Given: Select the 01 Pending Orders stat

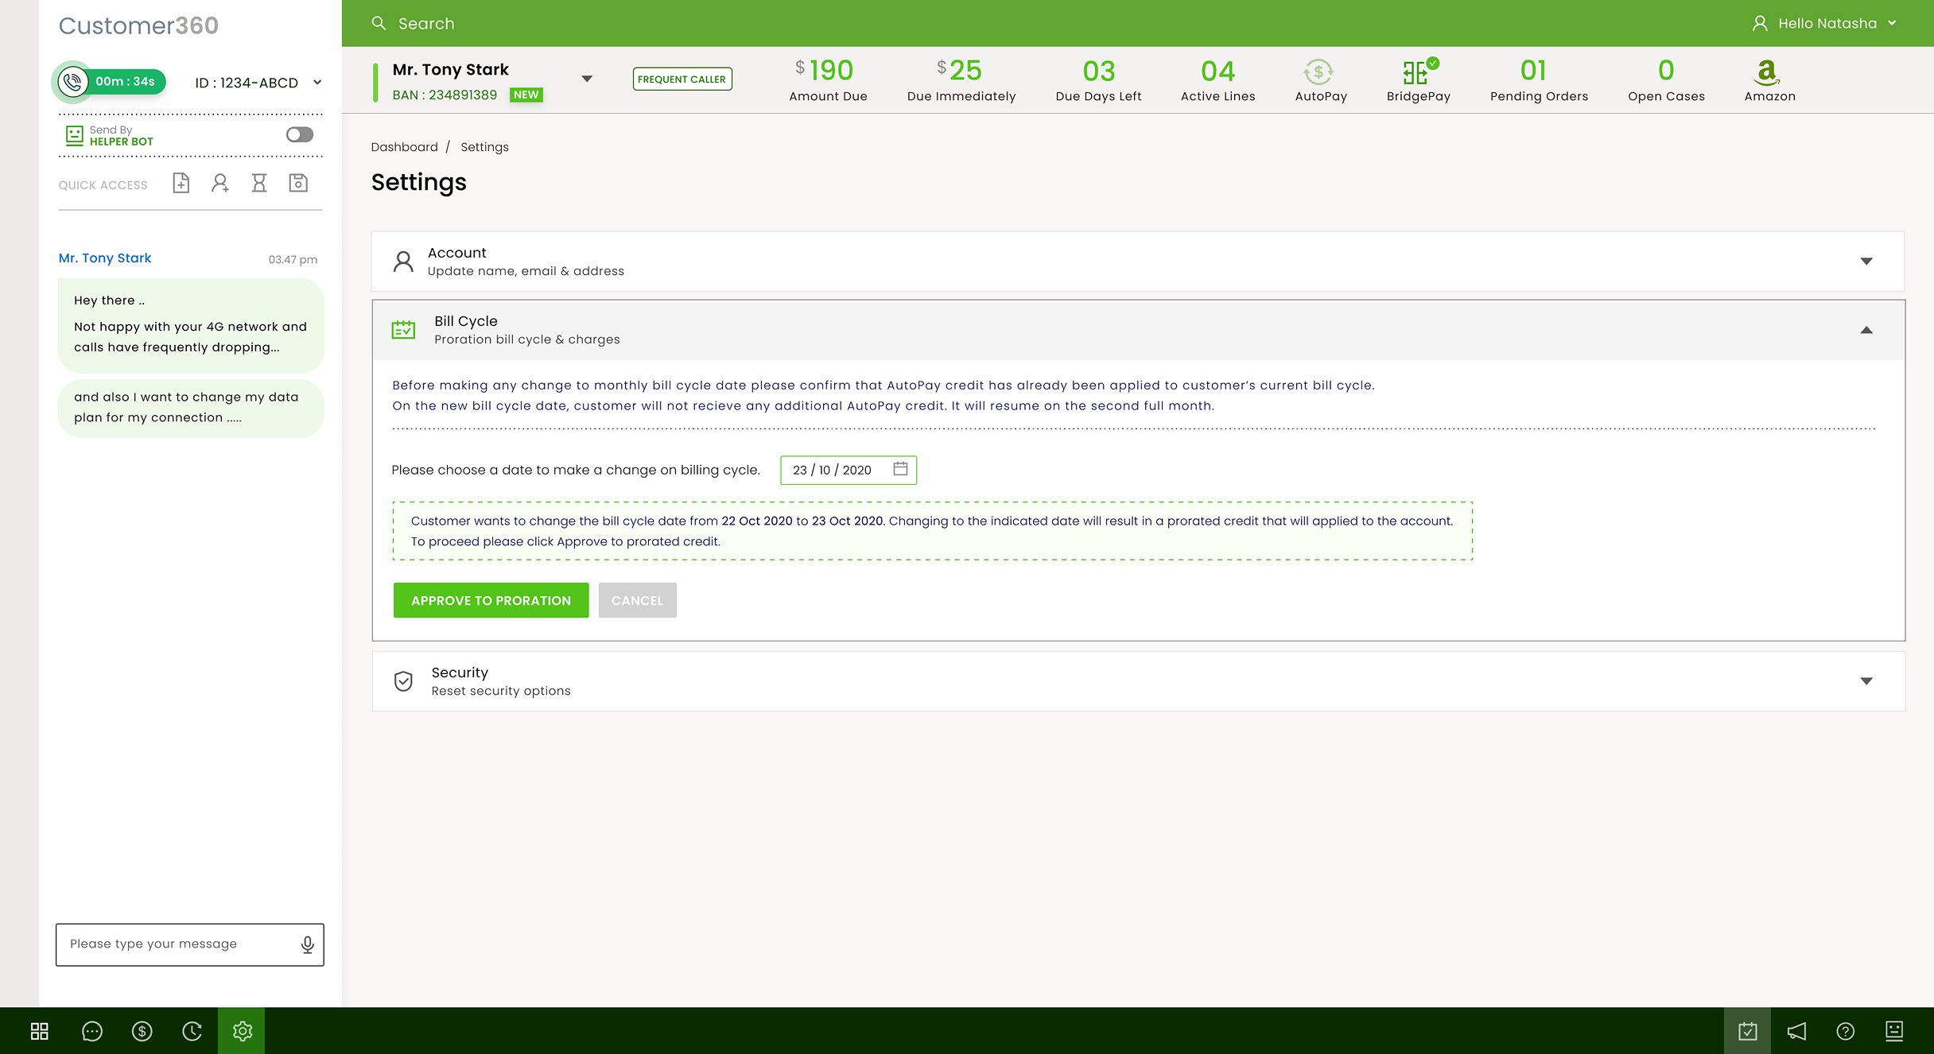Looking at the screenshot, I should click(1539, 80).
